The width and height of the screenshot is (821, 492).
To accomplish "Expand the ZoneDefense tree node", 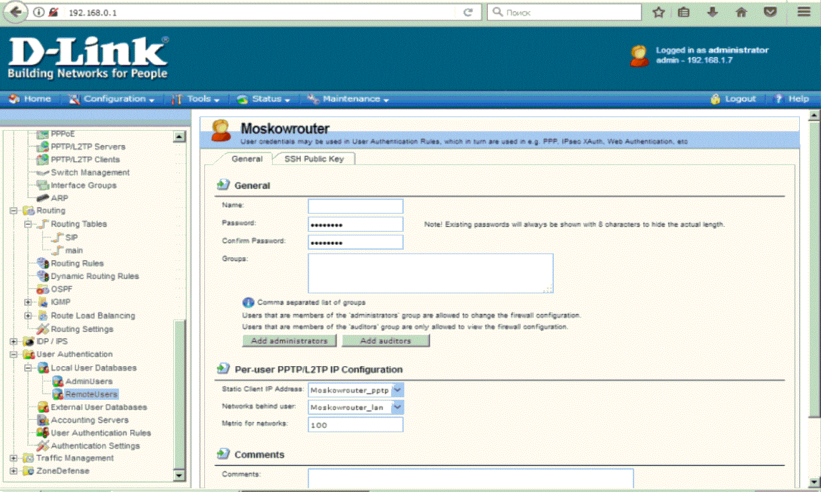I will click(x=14, y=471).
